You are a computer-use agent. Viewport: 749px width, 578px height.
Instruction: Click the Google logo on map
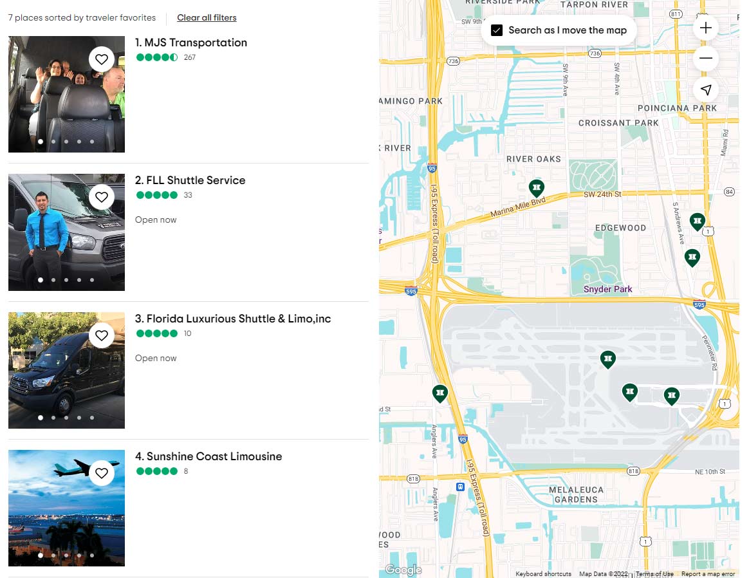point(403,570)
